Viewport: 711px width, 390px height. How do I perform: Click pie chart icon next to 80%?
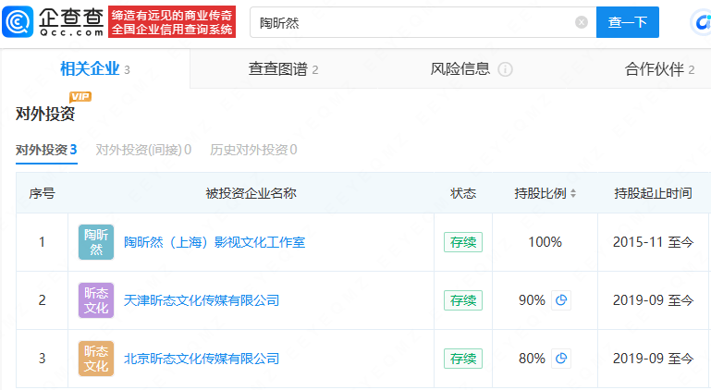click(561, 359)
